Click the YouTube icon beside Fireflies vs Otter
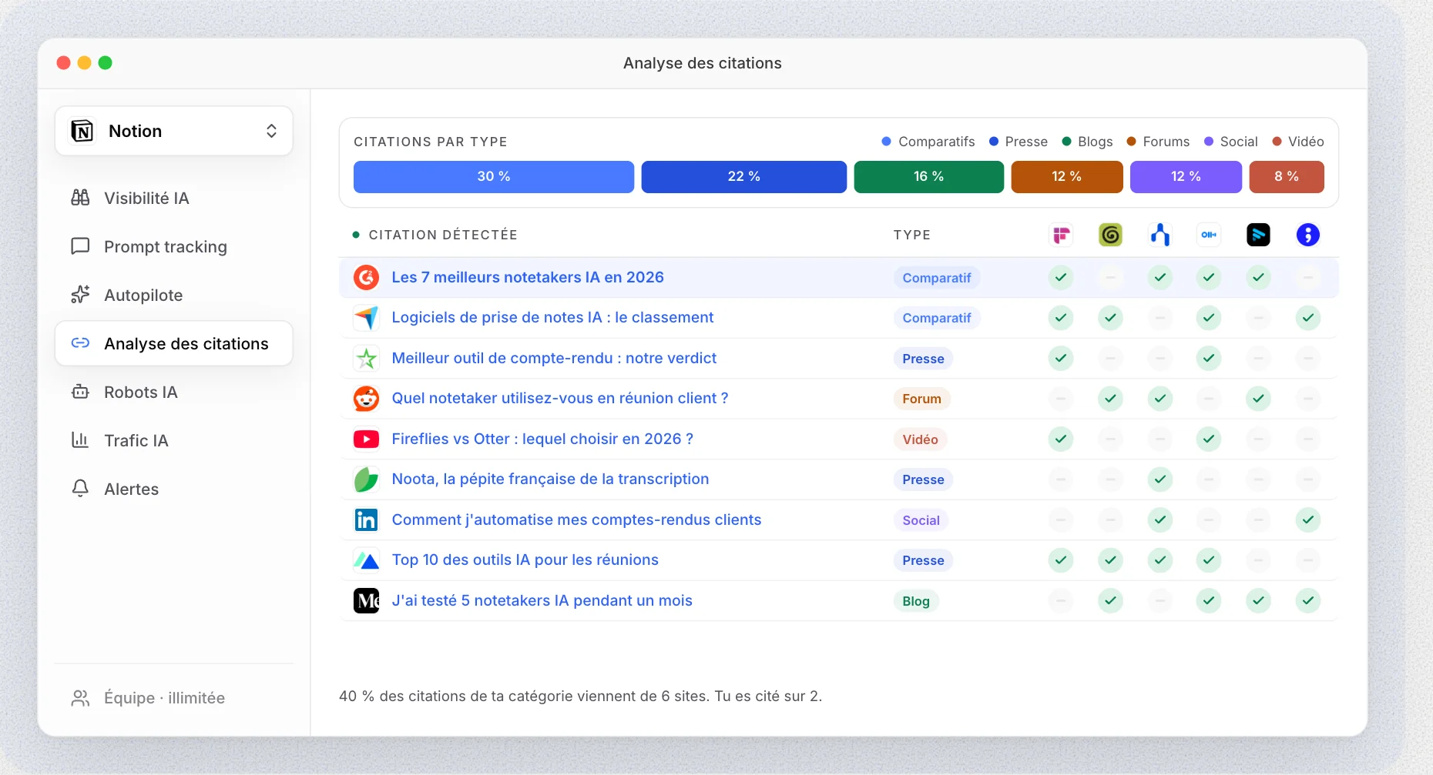The width and height of the screenshot is (1433, 775). pyautogui.click(x=366, y=439)
